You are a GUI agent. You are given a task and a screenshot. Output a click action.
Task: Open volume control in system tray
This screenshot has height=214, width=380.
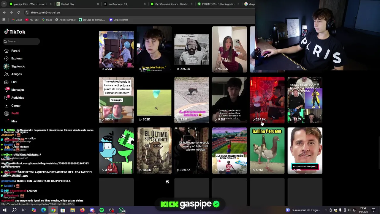(350, 210)
